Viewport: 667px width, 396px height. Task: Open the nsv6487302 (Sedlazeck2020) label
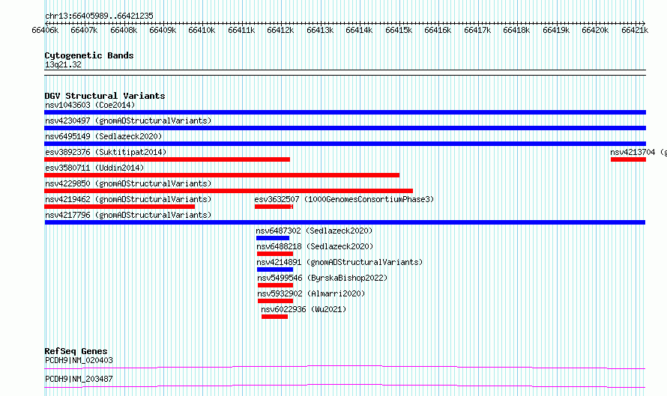click(314, 231)
